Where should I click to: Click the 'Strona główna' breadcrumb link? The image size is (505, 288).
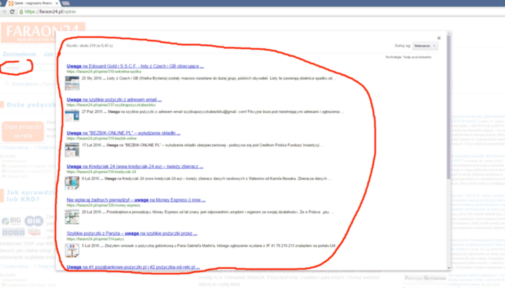pyautogui.click(x=24, y=84)
